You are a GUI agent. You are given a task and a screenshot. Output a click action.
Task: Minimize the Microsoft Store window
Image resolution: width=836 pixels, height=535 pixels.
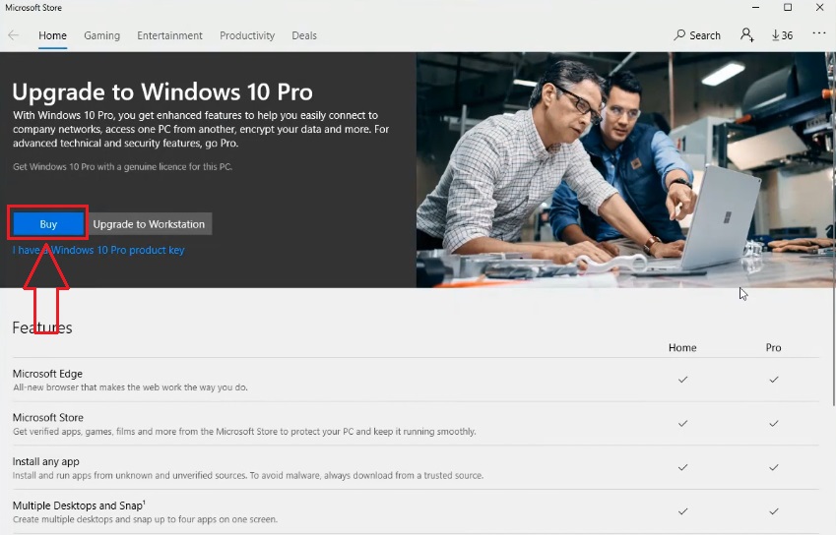point(755,7)
